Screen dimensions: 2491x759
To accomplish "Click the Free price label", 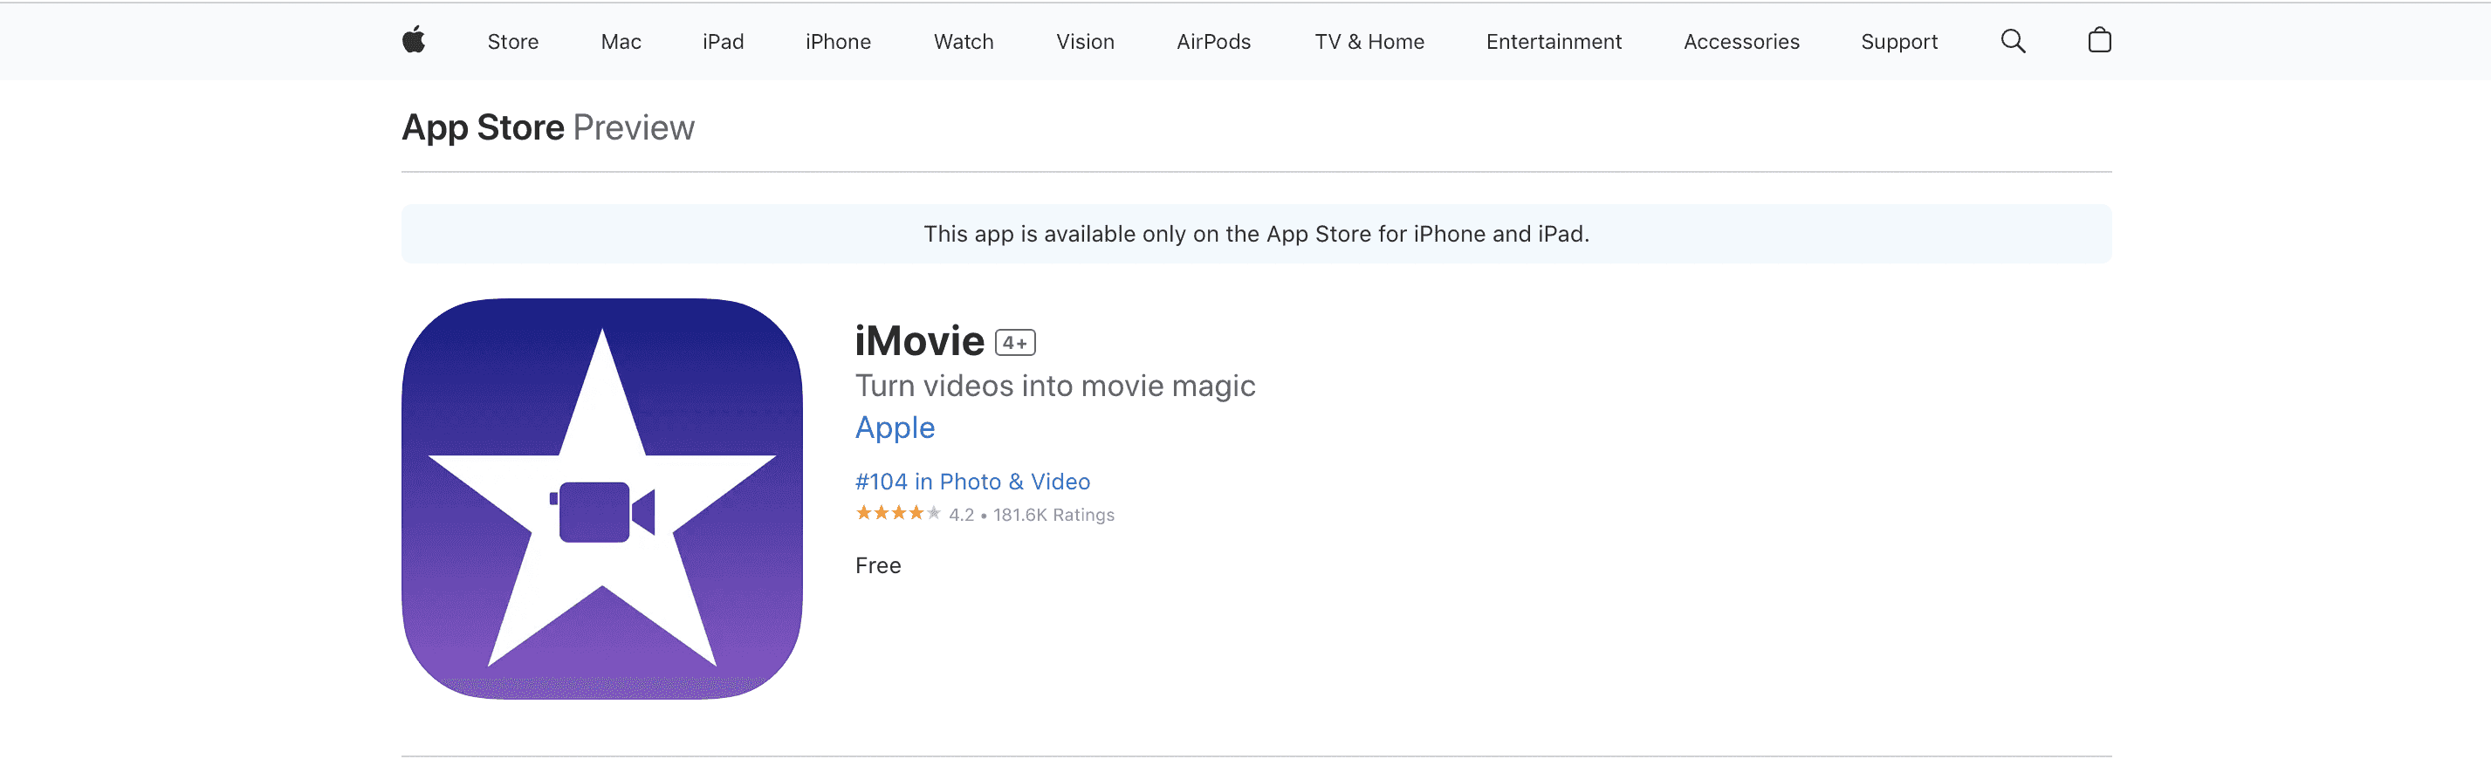I will (x=878, y=565).
